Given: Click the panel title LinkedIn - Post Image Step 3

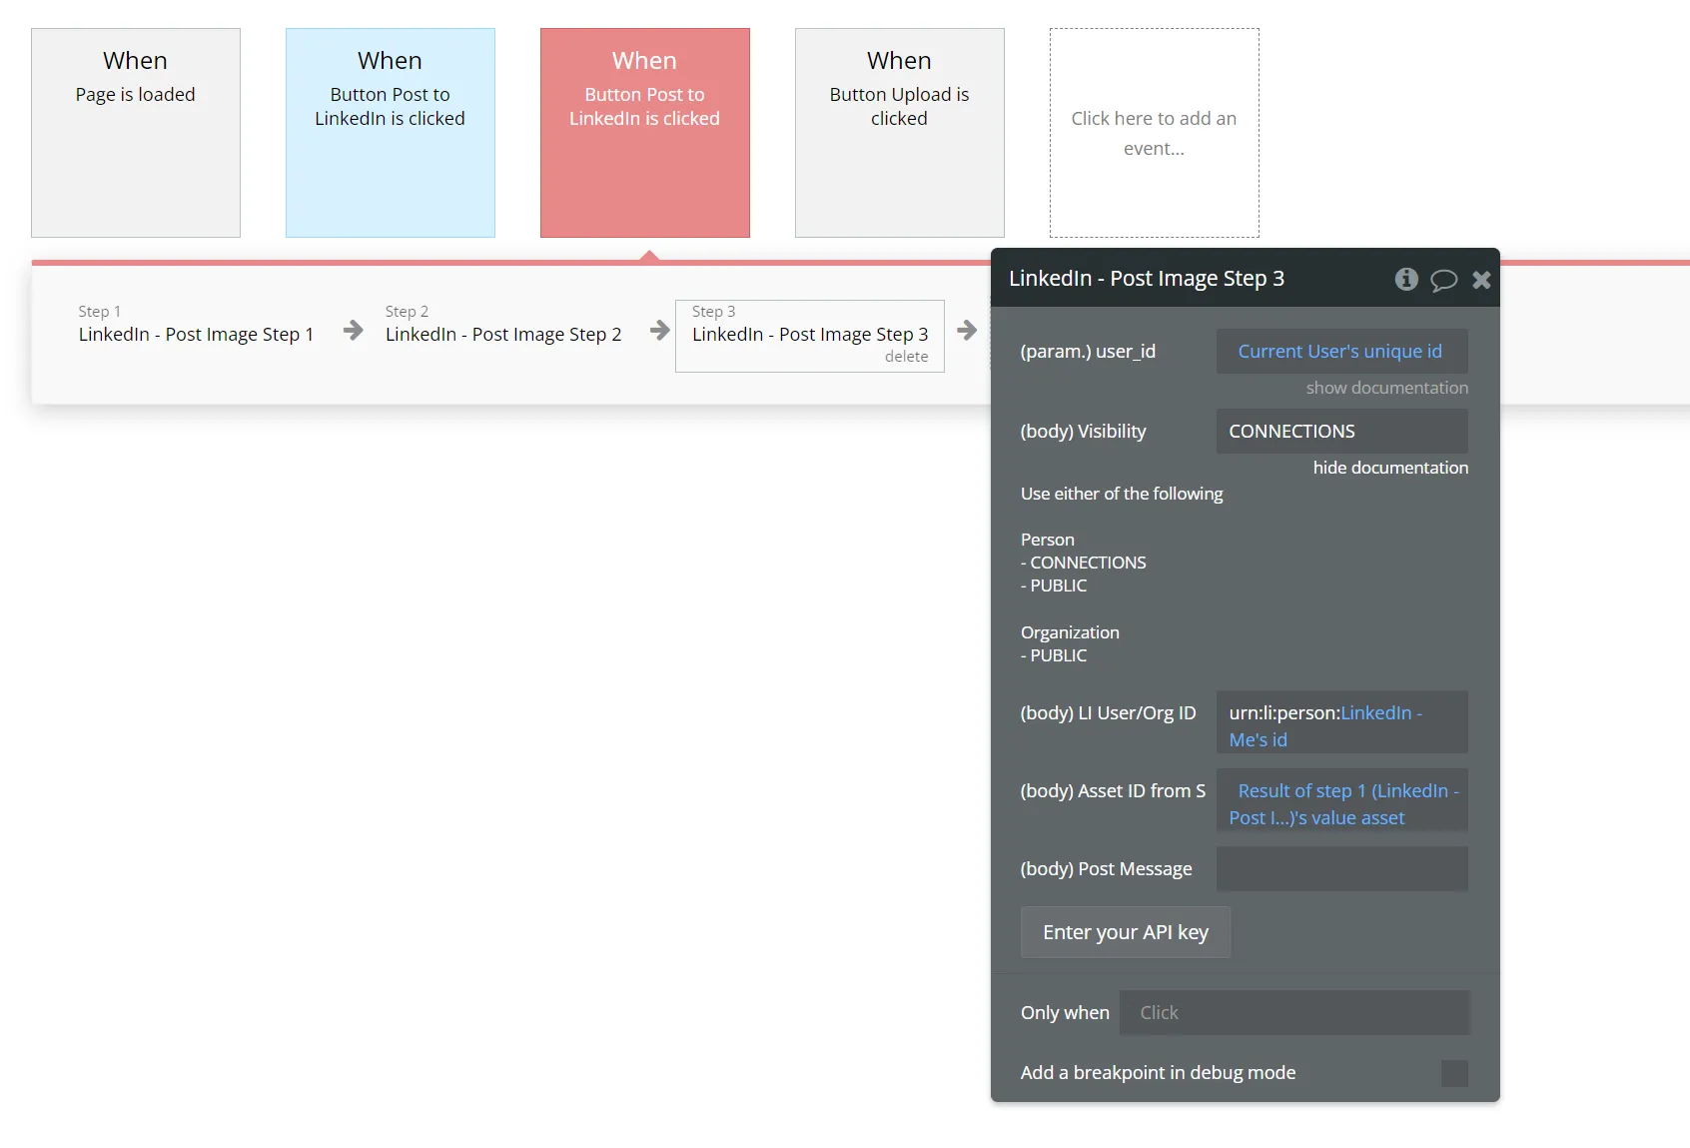Looking at the screenshot, I should pos(1147,279).
